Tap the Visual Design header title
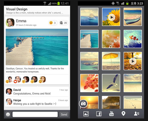148x121 pixels. [x=17, y=9]
